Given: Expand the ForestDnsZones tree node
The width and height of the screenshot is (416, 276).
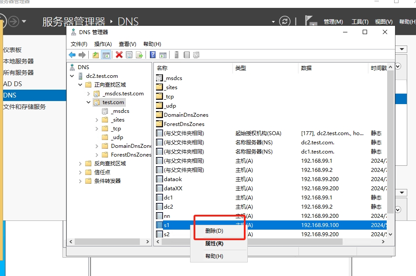Looking at the screenshot, I should (x=97, y=155).
